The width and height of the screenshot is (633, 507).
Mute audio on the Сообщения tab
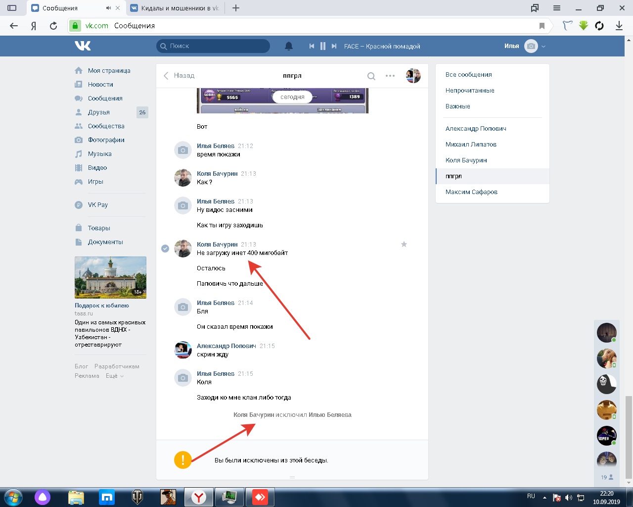(x=109, y=8)
